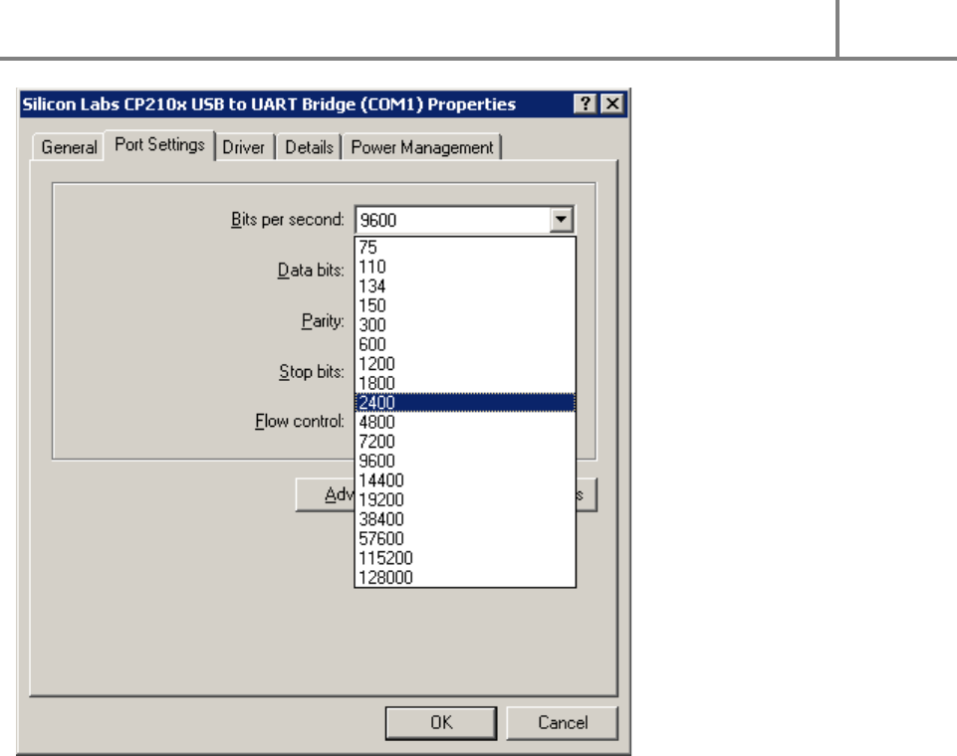The height and width of the screenshot is (756, 957).
Task: Select 7200 bits per second
Action: pyautogui.click(x=465, y=442)
